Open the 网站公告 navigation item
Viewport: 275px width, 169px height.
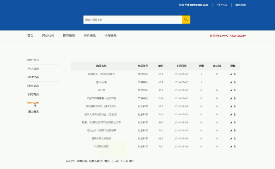pyautogui.click(x=48, y=36)
